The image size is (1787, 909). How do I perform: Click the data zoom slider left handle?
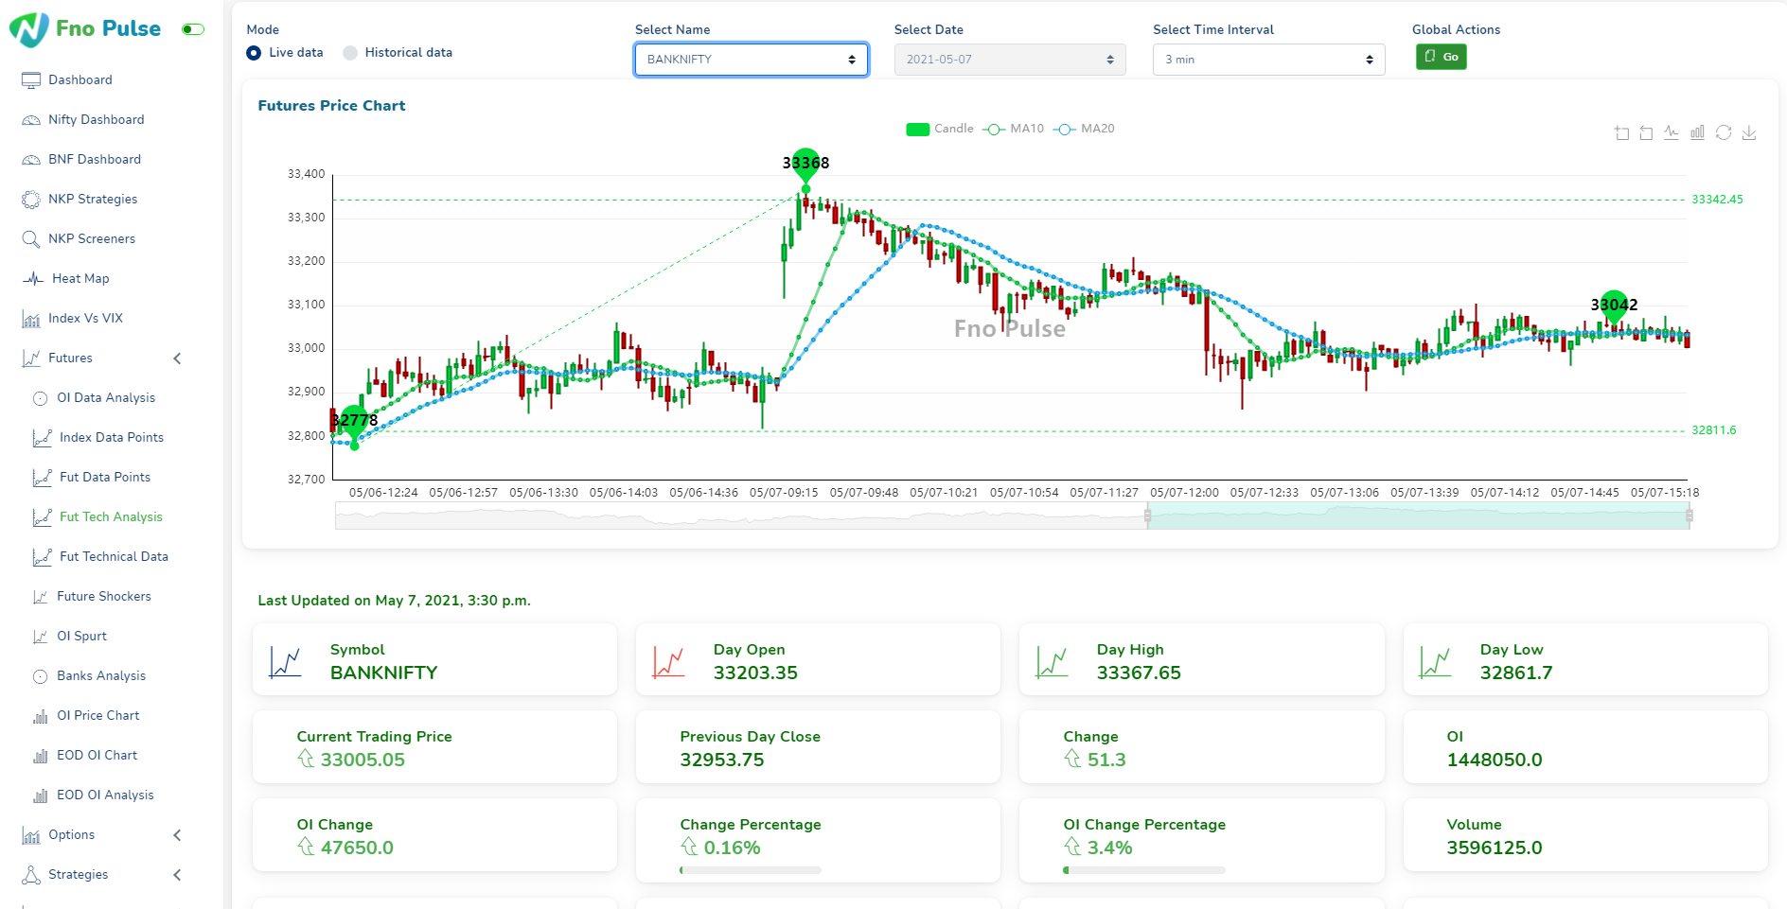1147,516
